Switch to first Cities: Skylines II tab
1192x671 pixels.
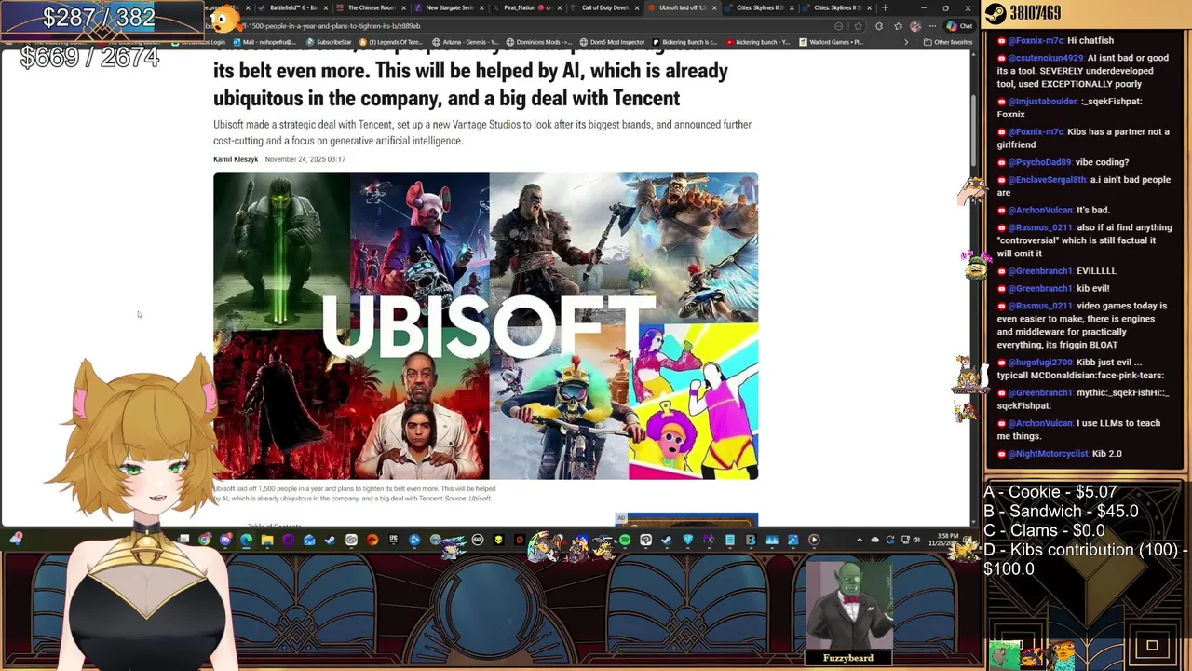point(760,7)
